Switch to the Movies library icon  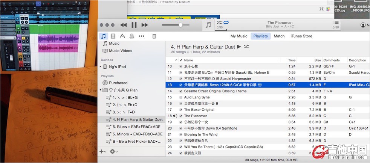[x=113, y=36]
